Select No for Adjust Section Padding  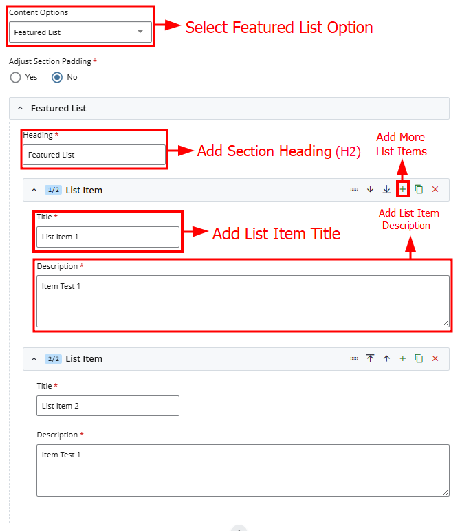click(58, 77)
